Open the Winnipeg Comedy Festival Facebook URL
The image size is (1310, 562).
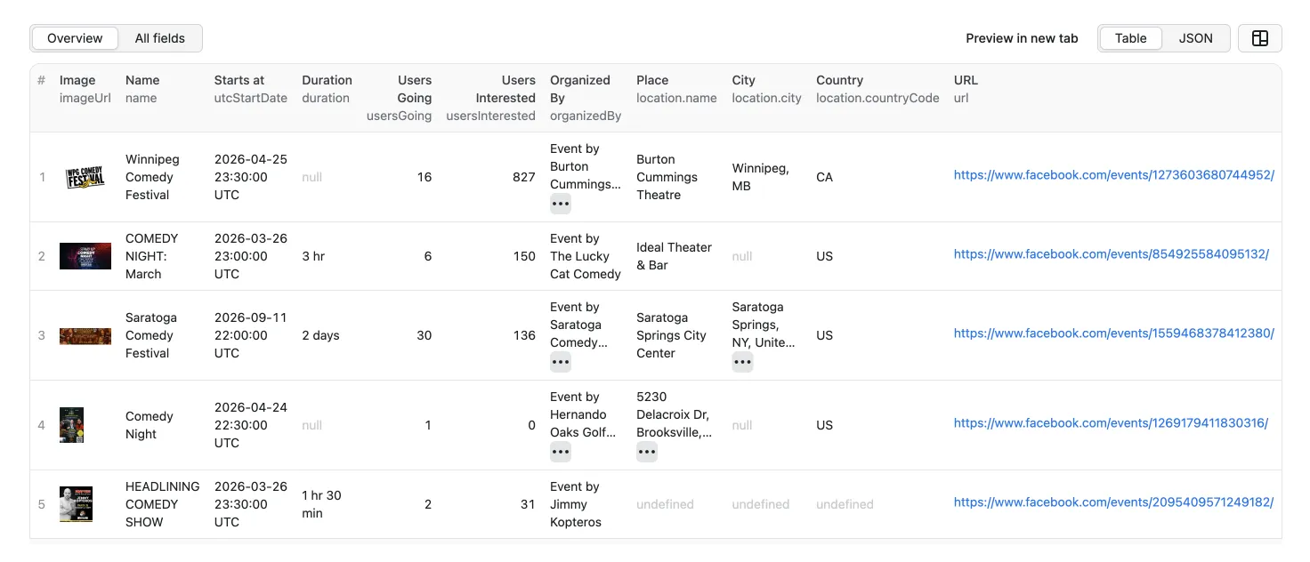point(1111,174)
